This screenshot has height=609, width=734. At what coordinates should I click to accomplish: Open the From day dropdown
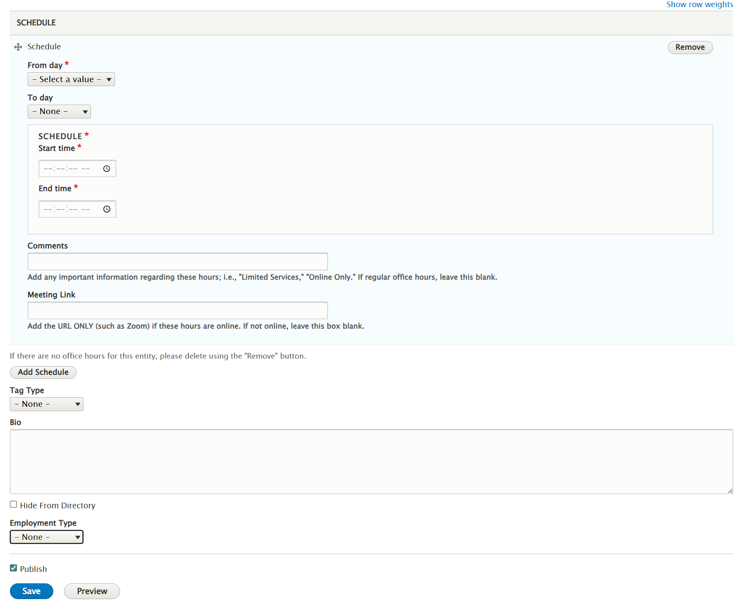(71, 79)
